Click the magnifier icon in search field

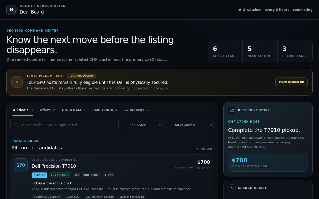coord(16,125)
